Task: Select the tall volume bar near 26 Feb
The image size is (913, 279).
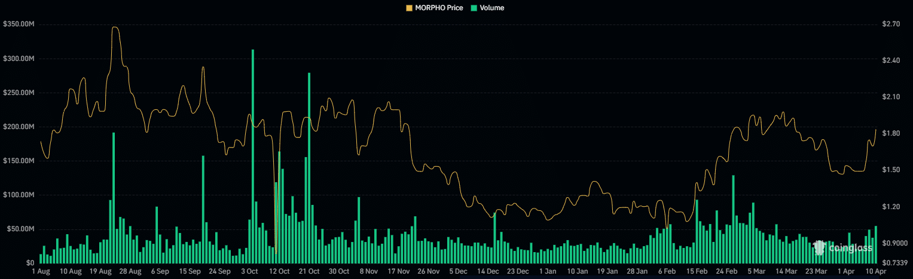Action: (733, 219)
